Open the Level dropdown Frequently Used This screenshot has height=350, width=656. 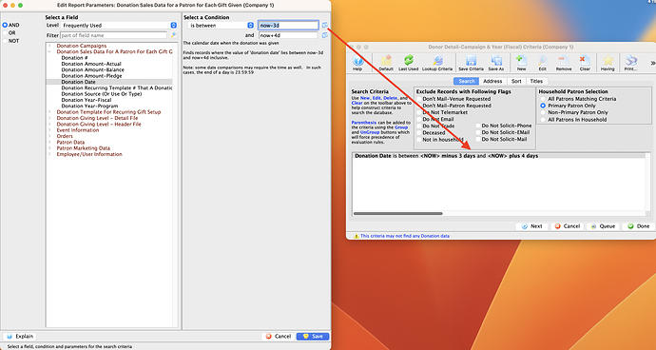tap(119, 25)
